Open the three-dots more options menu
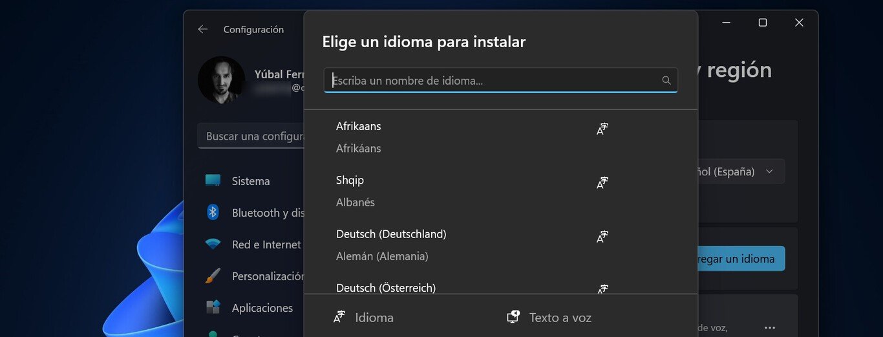The image size is (883, 337). click(x=769, y=328)
